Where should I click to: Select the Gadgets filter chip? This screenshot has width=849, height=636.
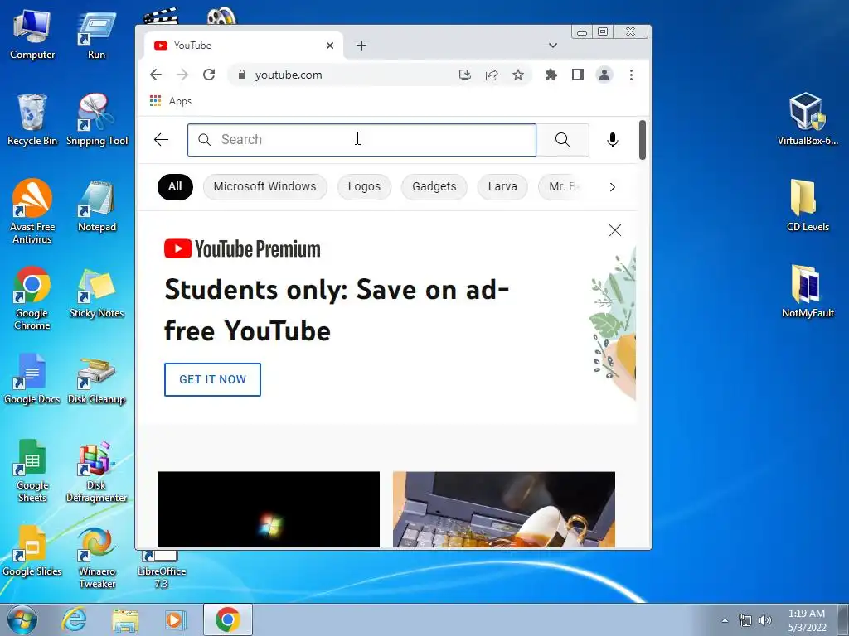[434, 186]
